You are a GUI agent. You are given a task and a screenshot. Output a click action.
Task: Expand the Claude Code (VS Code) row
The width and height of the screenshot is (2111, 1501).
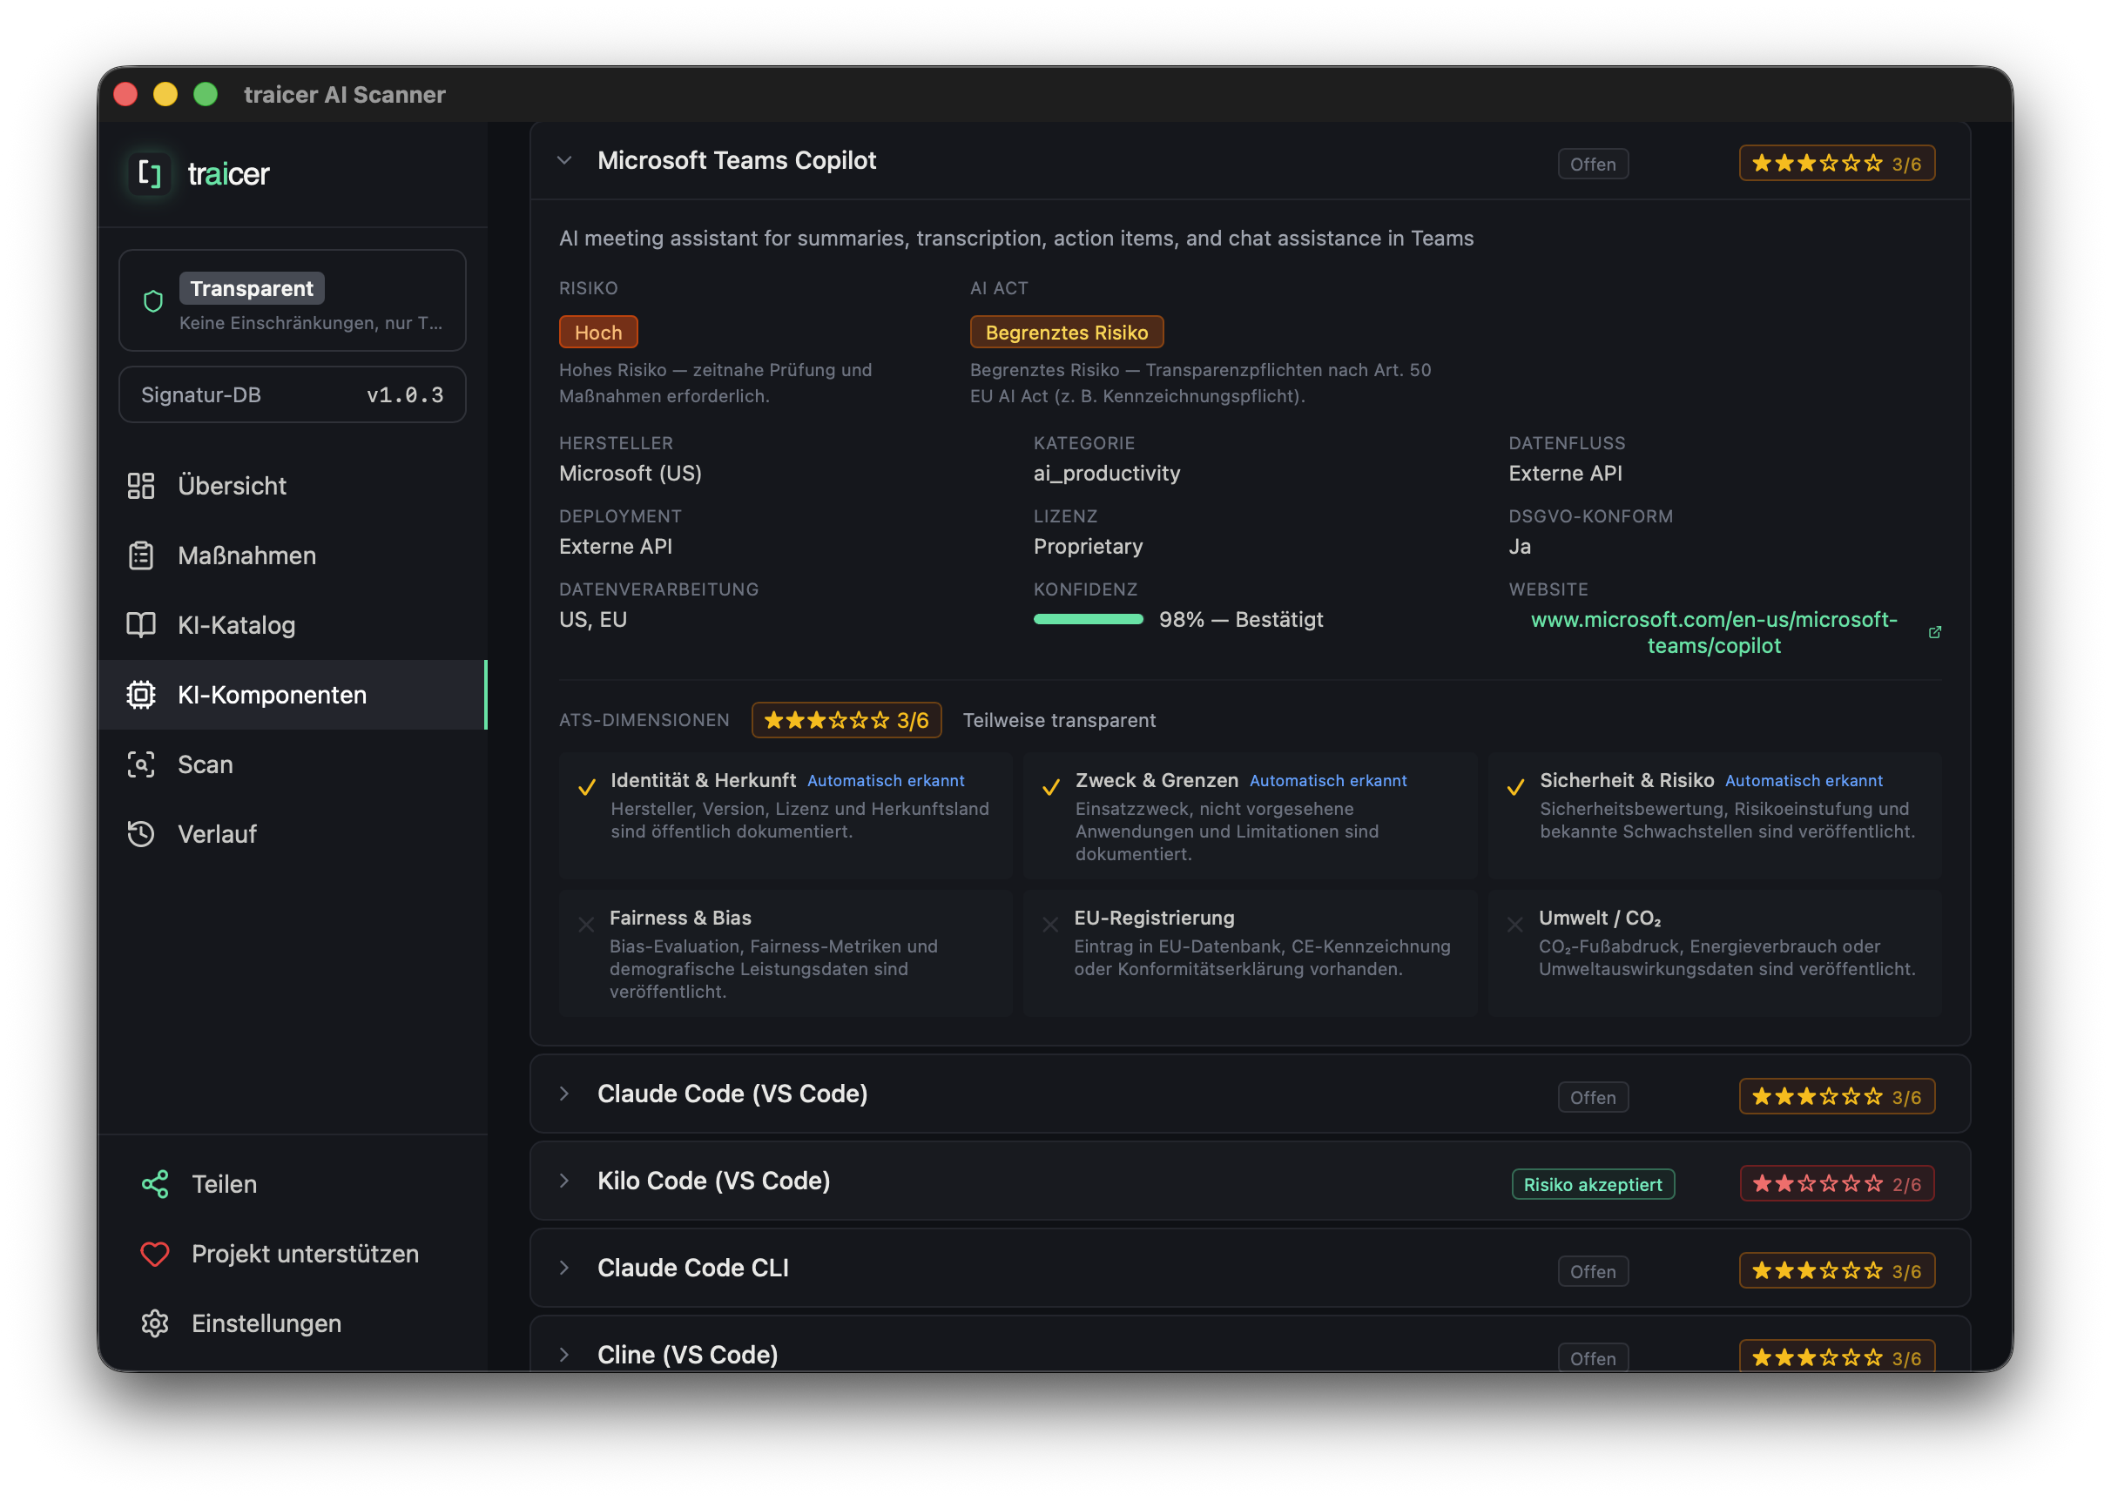[x=563, y=1094]
